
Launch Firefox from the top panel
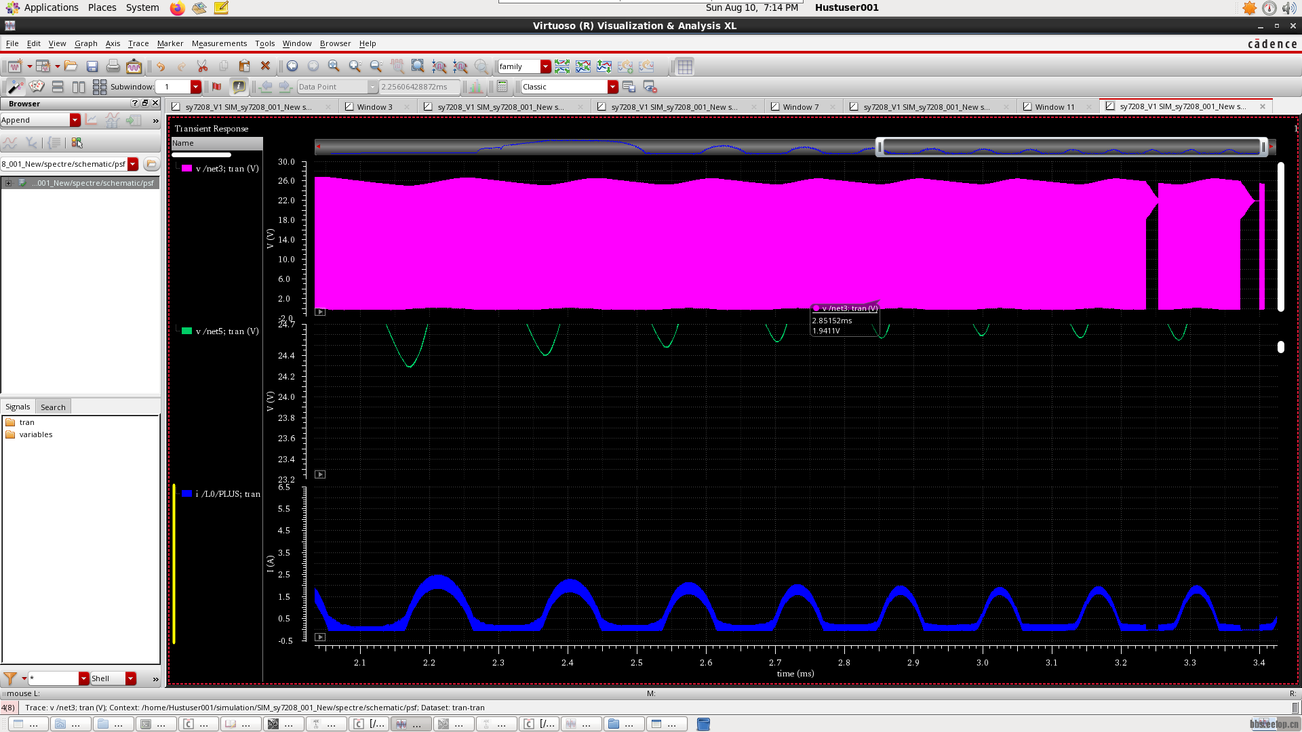coord(177,8)
